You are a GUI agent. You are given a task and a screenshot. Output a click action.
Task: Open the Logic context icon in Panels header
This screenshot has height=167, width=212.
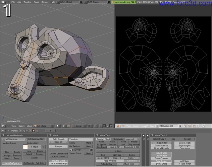click(21, 131)
